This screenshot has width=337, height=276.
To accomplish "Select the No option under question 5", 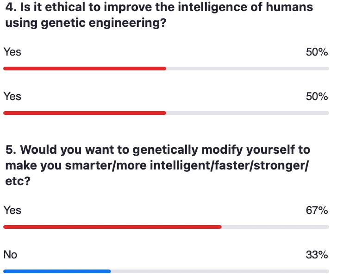I will coord(11,255).
